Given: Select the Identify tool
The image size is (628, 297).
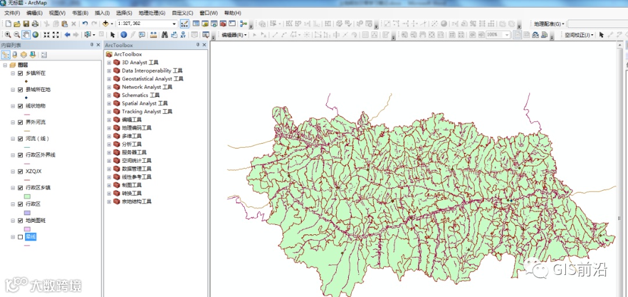Looking at the screenshot, I should [x=123, y=34].
